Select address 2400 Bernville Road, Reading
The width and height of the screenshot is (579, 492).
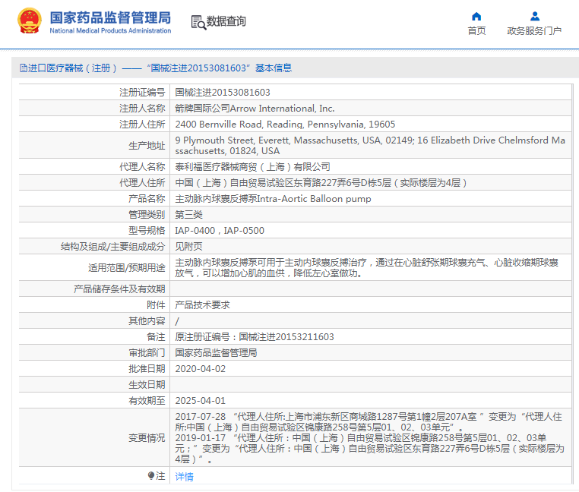point(285,125)
